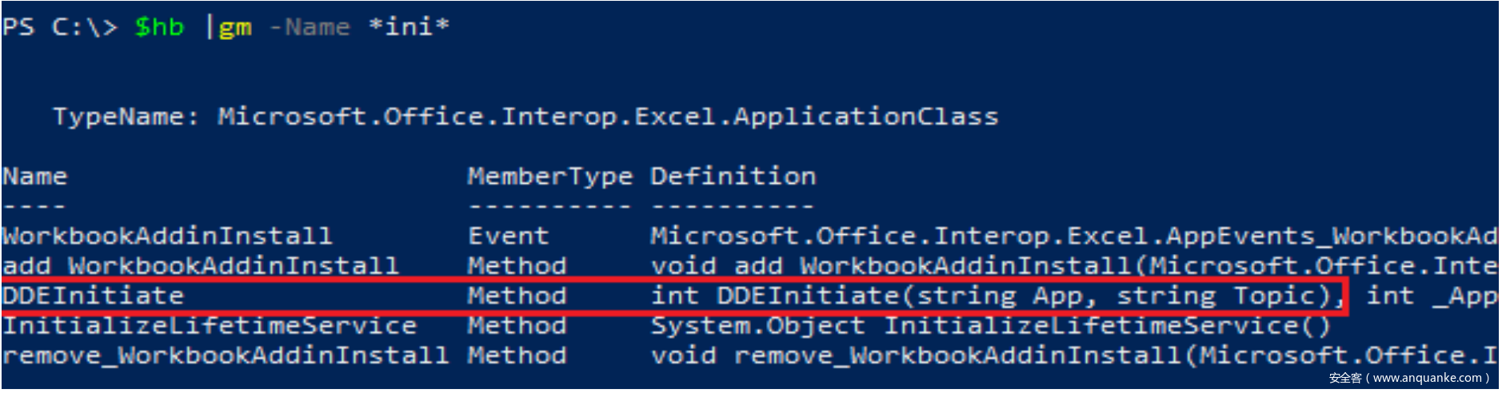
Task: Select the add_WorkbookAddinInstall method name
Action: point(200,266)
